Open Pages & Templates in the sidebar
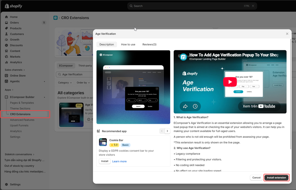This screenshot has width=296, height=190. (x=22, y=103)
